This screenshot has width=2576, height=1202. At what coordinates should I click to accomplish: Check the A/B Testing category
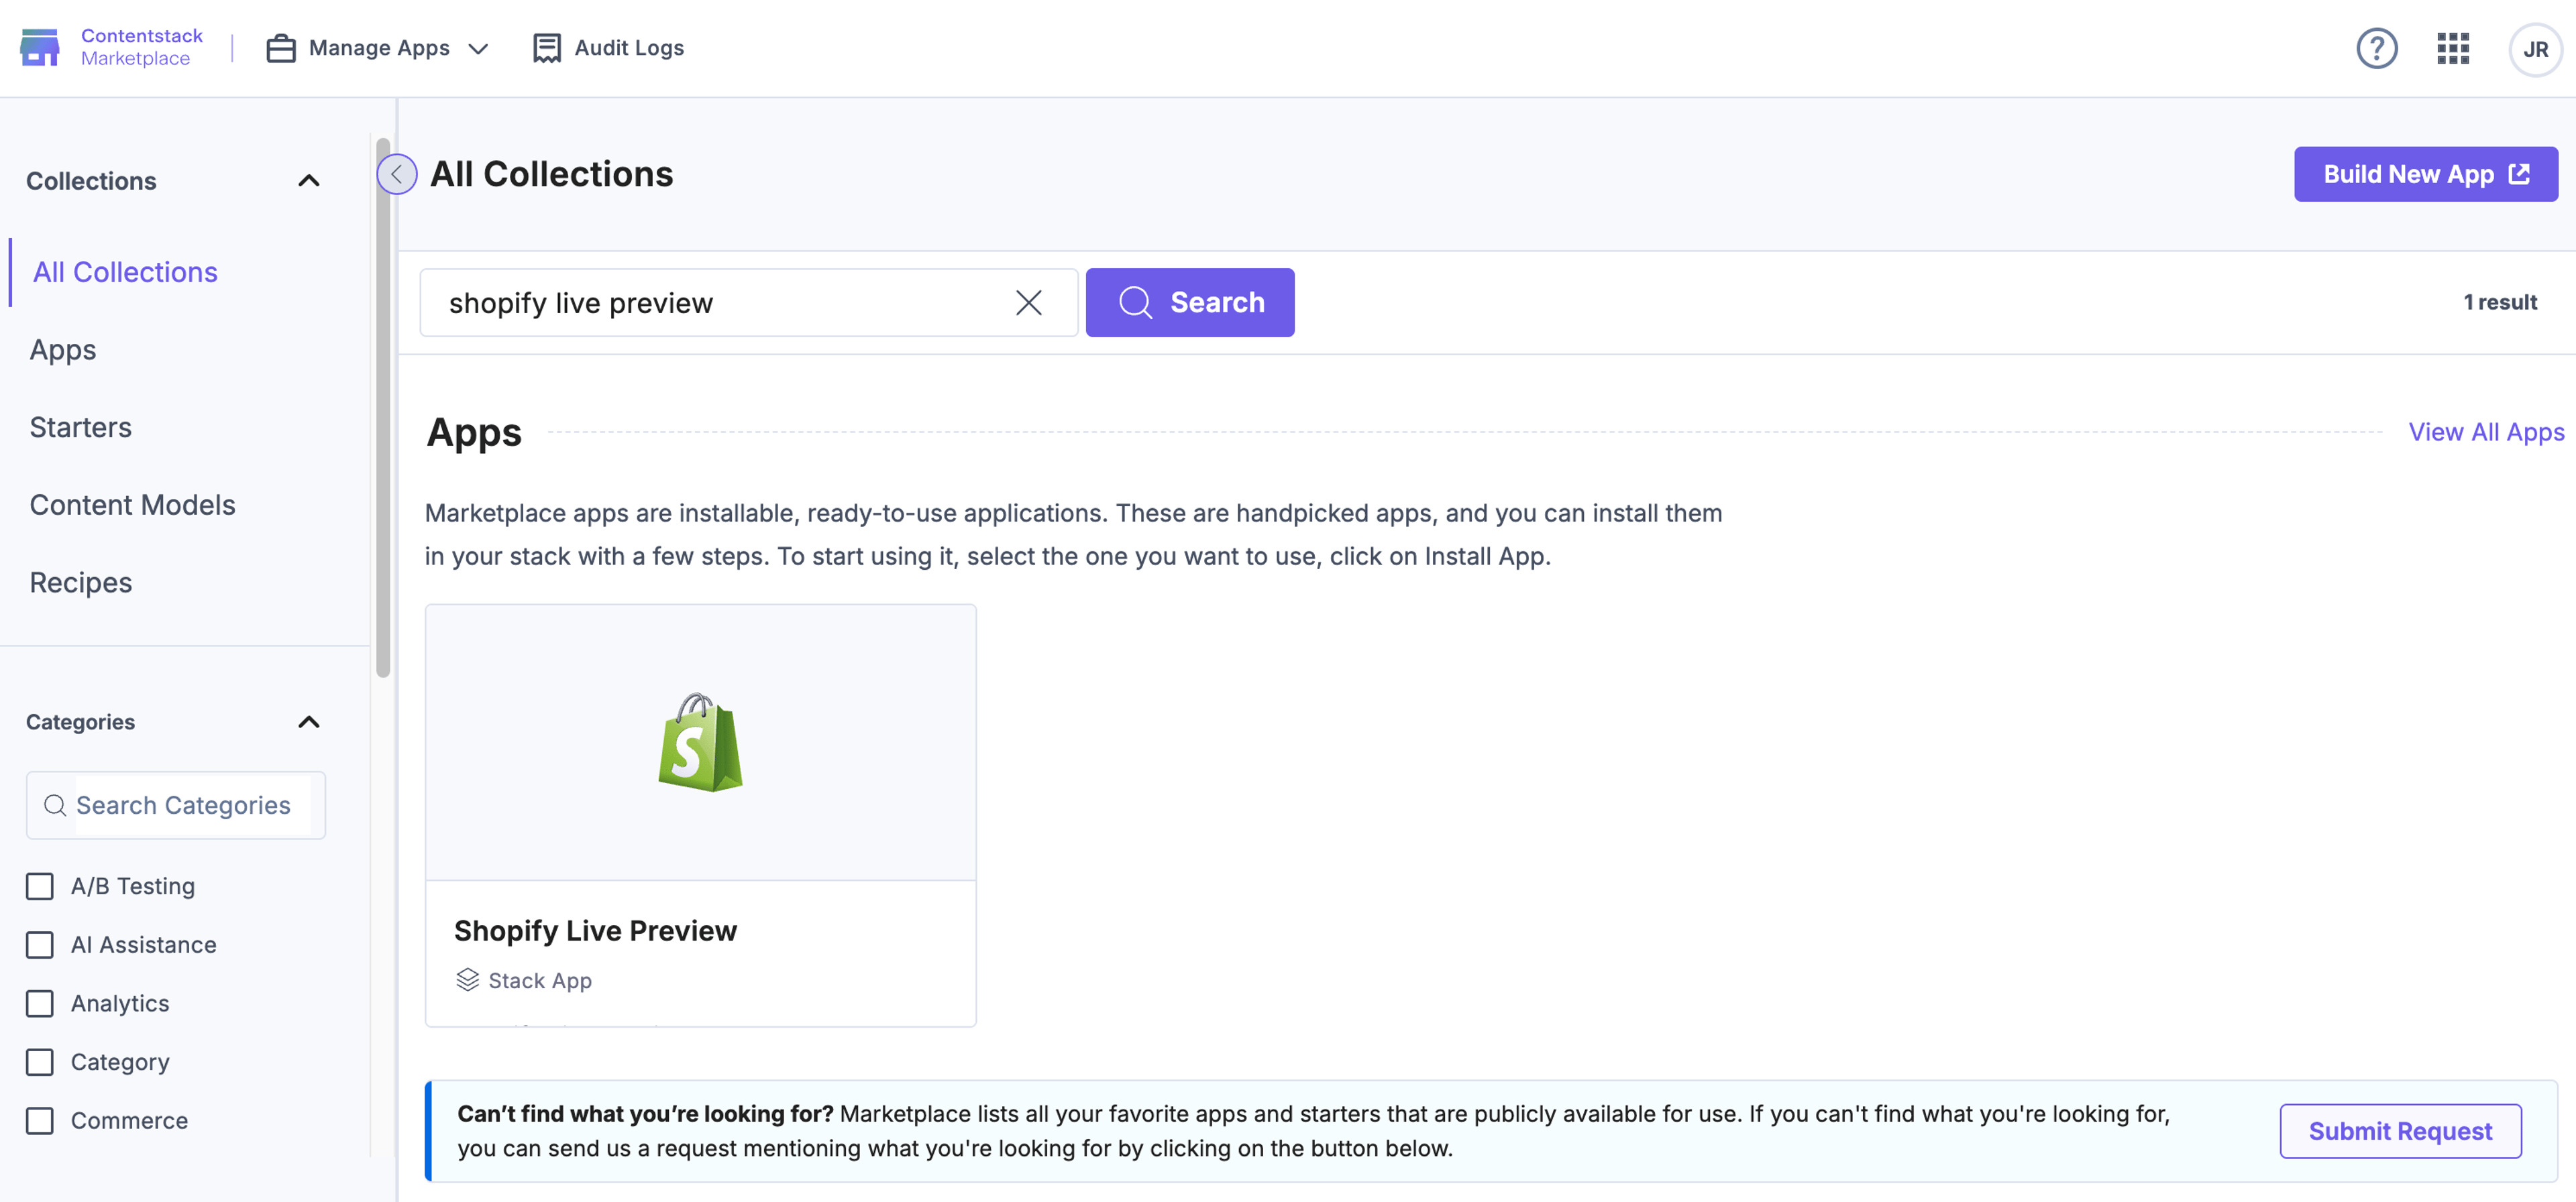[40, 886]
